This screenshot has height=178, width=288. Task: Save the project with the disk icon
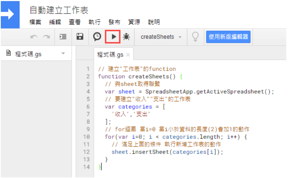pyautogui.click(x=80, y=37)
